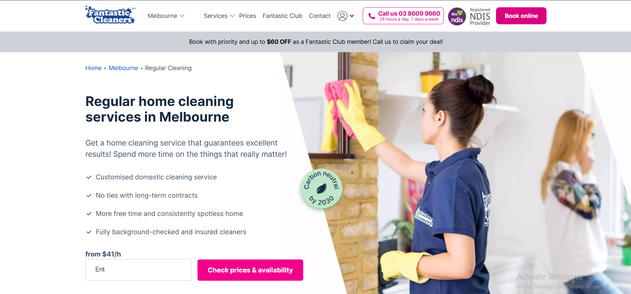Click the Fantastic Cleaners logo
This screenshot has width=631, height=294.
point(110,15)
